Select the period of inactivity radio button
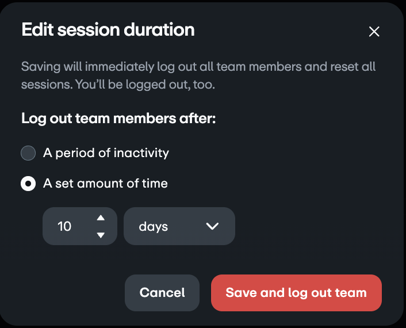 click(28, 153)
